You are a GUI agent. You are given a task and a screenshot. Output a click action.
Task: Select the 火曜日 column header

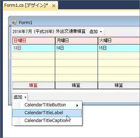[x=119, y=41]
